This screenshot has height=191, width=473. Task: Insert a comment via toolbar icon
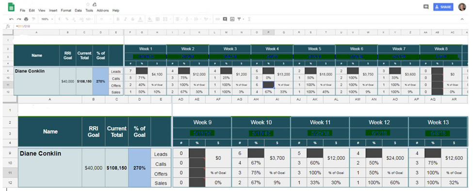225,19
